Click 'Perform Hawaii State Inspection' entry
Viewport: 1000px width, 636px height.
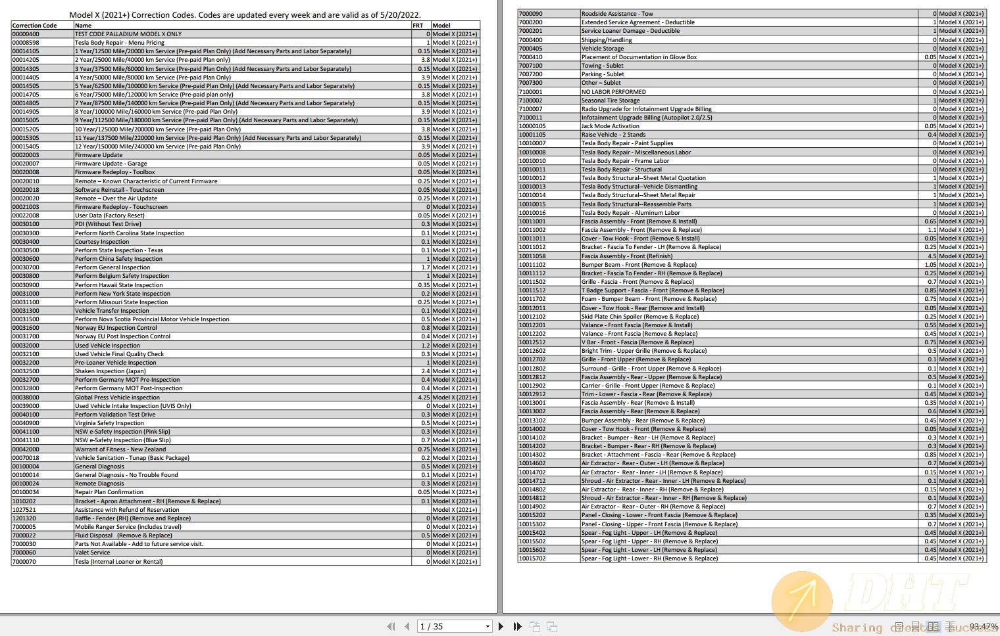119,284
